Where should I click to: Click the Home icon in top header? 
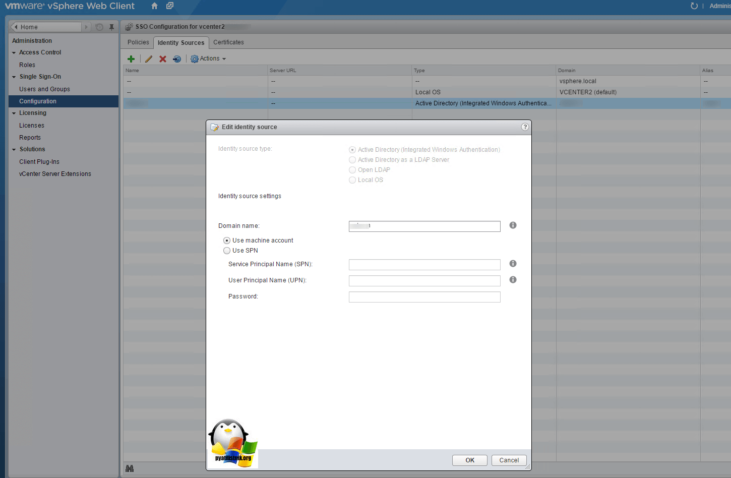154,6
